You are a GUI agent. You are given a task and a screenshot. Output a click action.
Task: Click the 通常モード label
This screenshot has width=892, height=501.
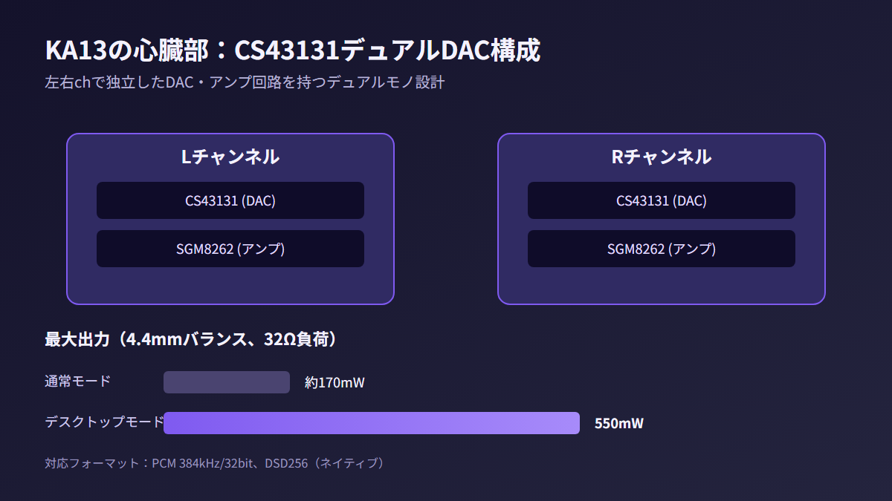pyautogui.click(x=77, y=382)
